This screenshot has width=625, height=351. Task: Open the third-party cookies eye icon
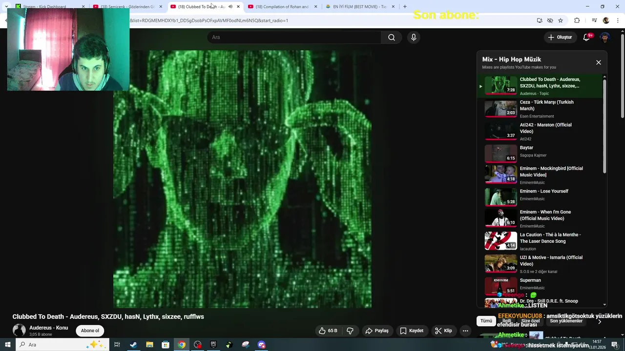pyautogui.click(x=550, y=20)
